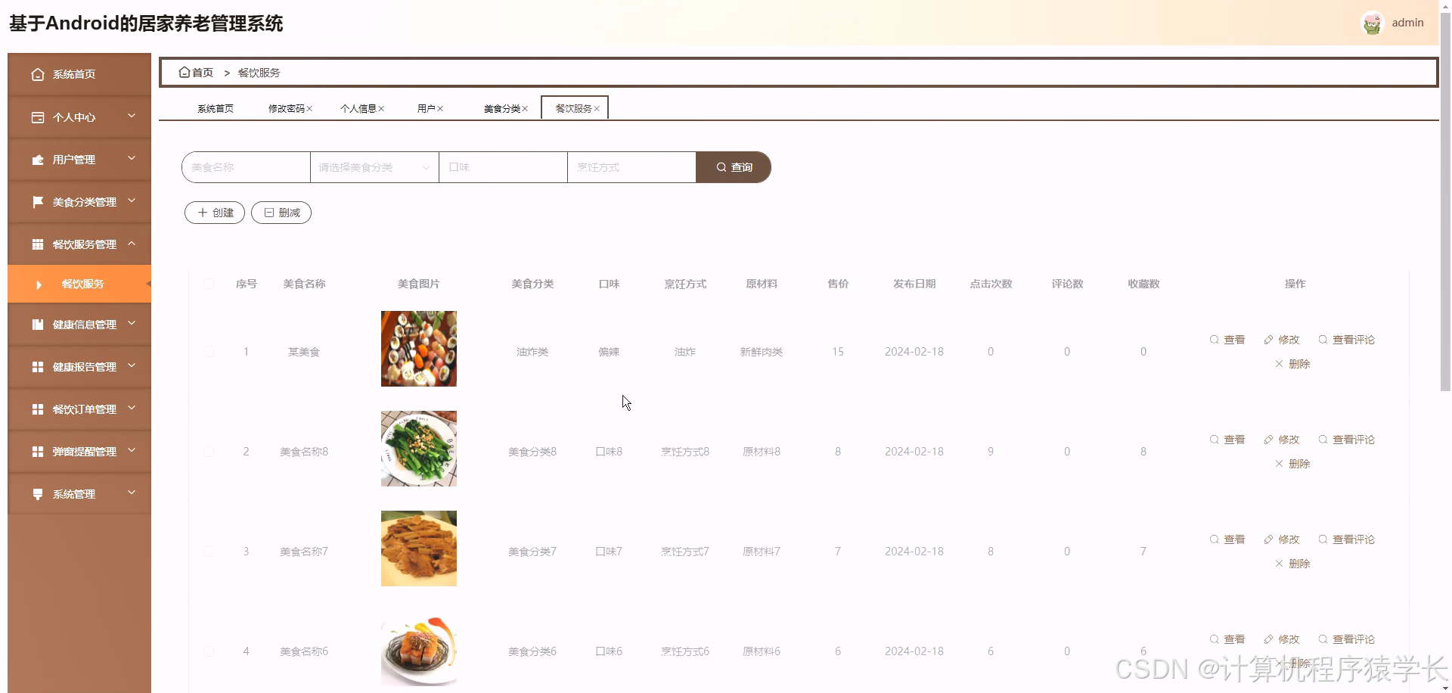The image size is (1452, 693).
Task: Expand the 用户管理 sidebar menu chevron
Action: tap(132, 158)
